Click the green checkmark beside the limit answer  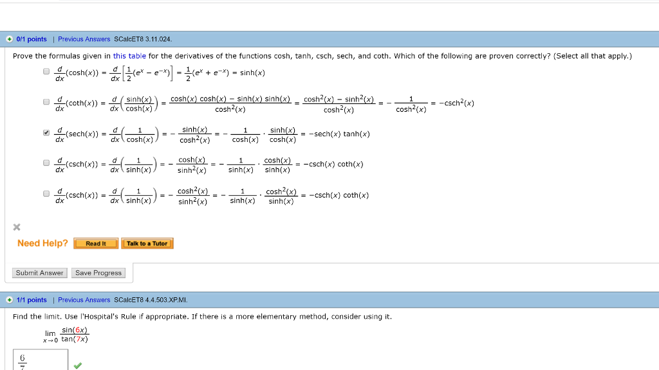click(x=77, y=366)
